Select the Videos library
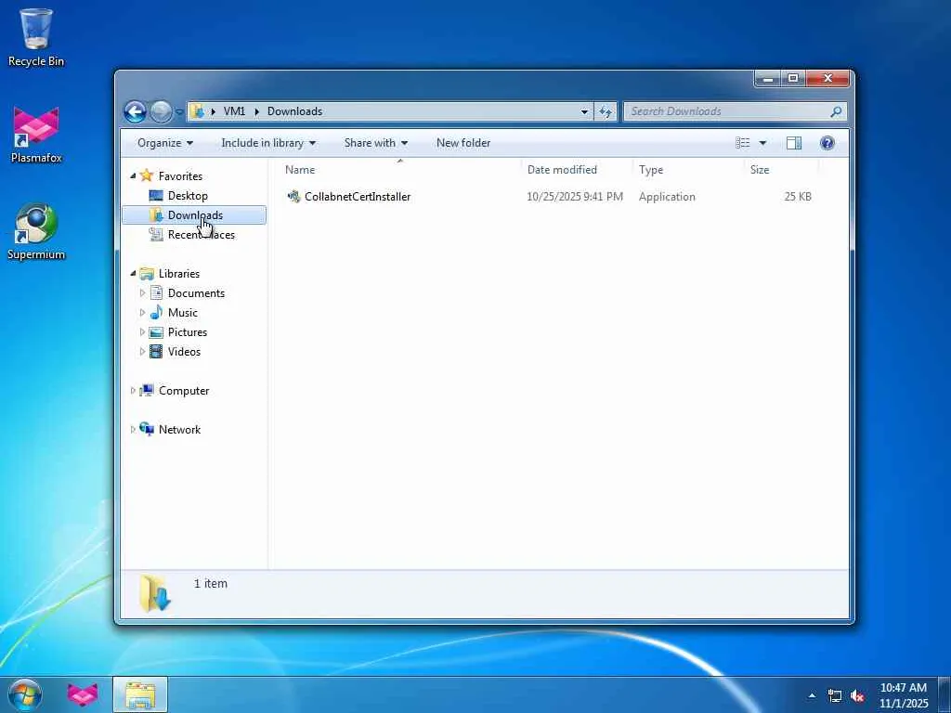The width and height of the screenshot is (951, 713). pyautogui.click(x=184, y=352)
